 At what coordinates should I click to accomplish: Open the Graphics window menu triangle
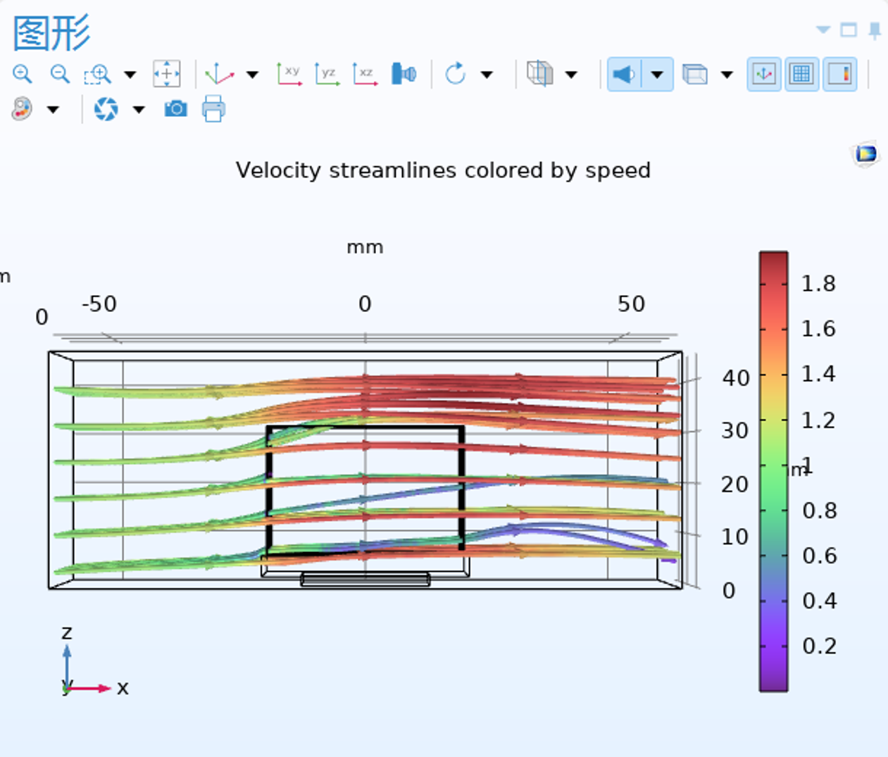point(823,30)
